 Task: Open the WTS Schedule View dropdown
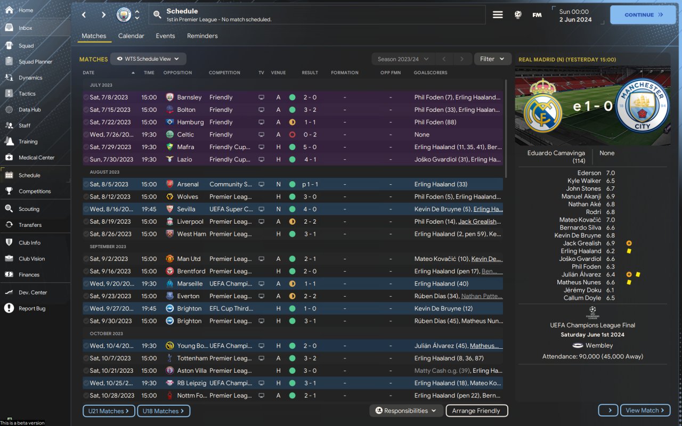[x=148, y=59]
